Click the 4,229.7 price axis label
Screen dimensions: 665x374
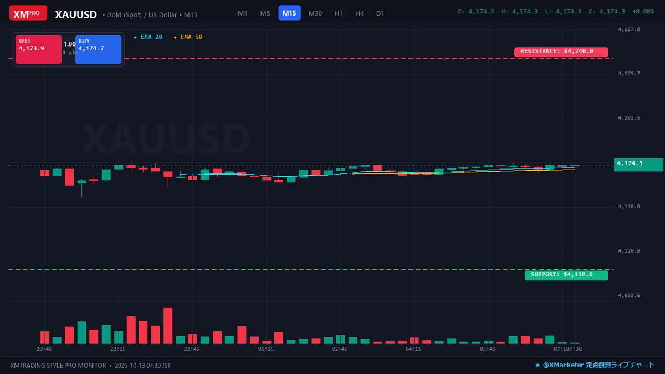click(x=629, y=74)
